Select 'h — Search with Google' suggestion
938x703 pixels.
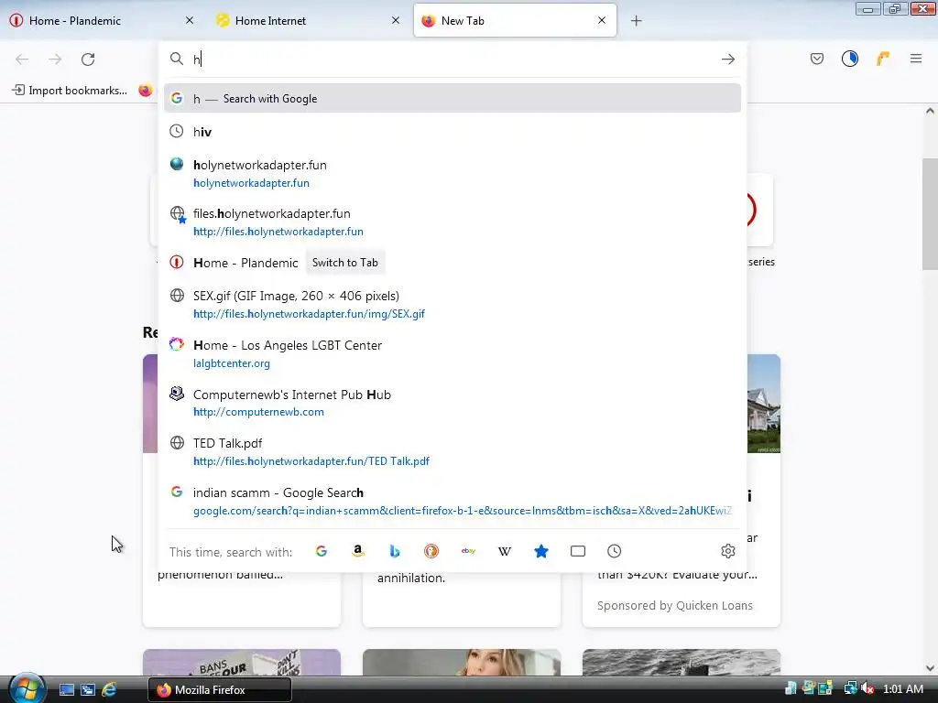click(x=453, y=99)
